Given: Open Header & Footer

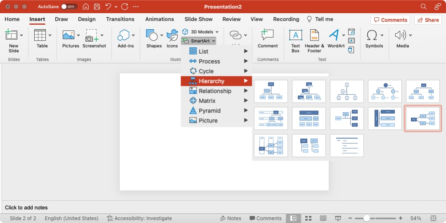Looking at the screenshot, I should click(314, 41).
